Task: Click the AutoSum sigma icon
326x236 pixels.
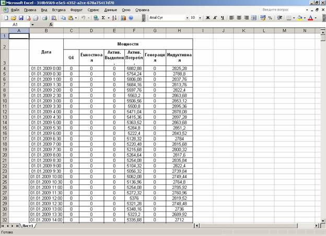Action: pyautogui.click(x=103, y=18)
